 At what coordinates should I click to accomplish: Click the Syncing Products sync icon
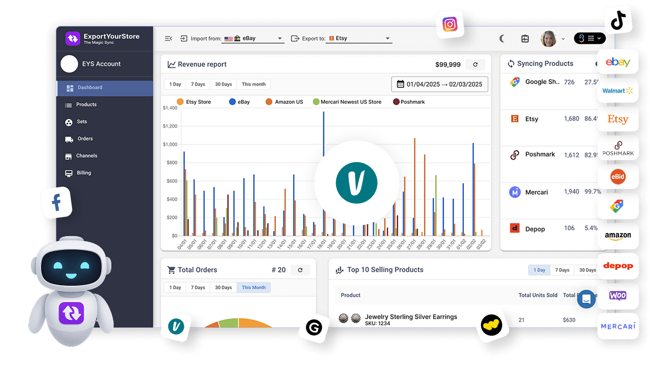coord(511,63)
